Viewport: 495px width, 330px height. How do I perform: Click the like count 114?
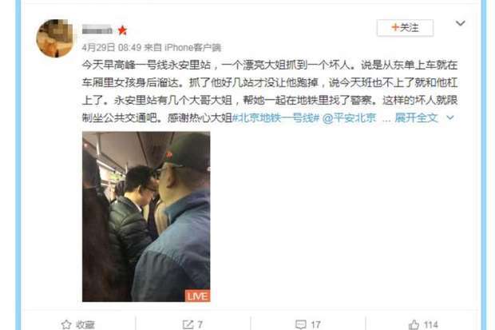[x=430, y=324]
